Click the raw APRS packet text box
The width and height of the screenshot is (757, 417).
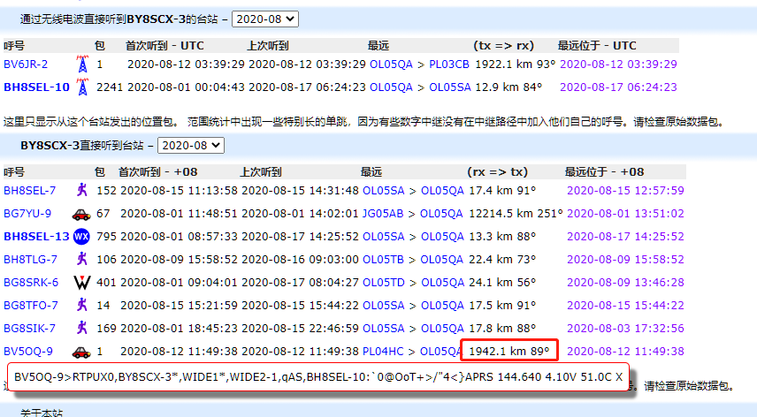point(317,376)
